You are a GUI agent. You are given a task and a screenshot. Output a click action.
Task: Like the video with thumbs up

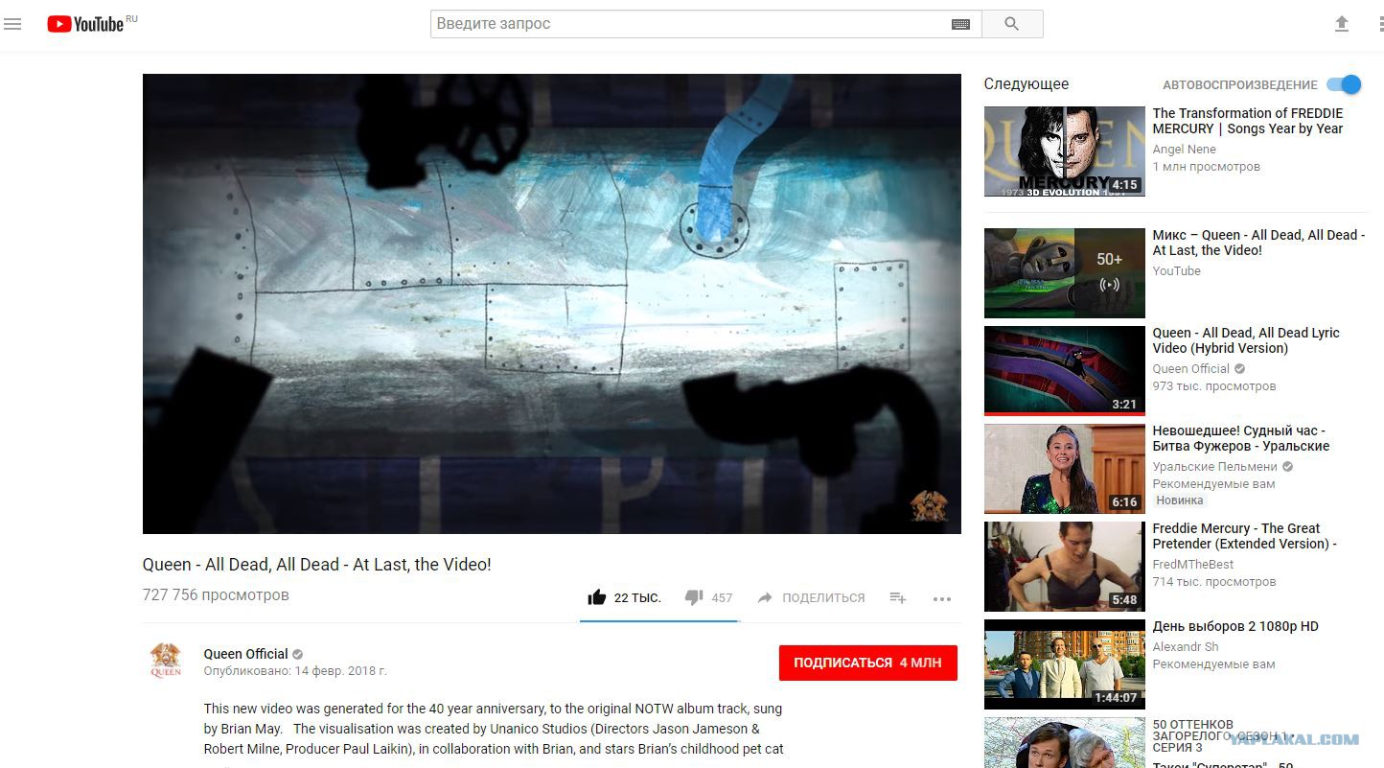(597, 597)
